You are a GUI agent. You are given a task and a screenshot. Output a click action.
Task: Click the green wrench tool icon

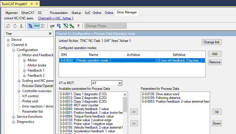click(x=72, y=26)
